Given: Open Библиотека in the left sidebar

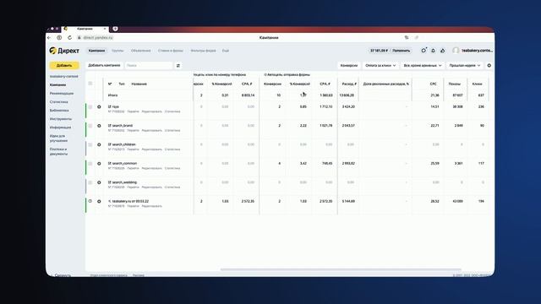Looking at the screenshot, I should coord(59,111).
